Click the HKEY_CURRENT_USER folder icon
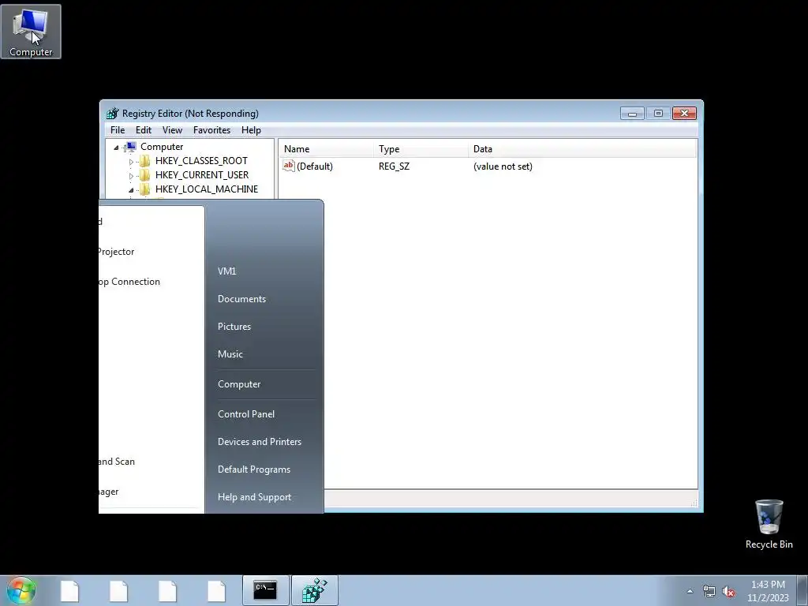 pos(145,175)
